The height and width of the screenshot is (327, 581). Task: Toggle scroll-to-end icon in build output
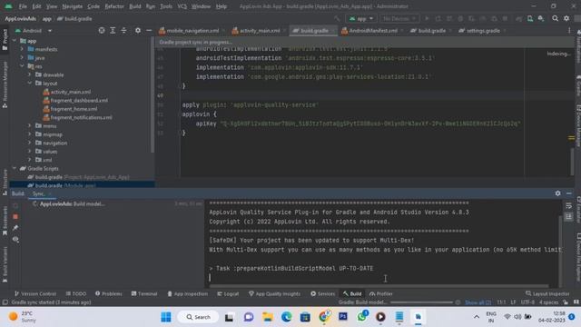click(569, 216)
